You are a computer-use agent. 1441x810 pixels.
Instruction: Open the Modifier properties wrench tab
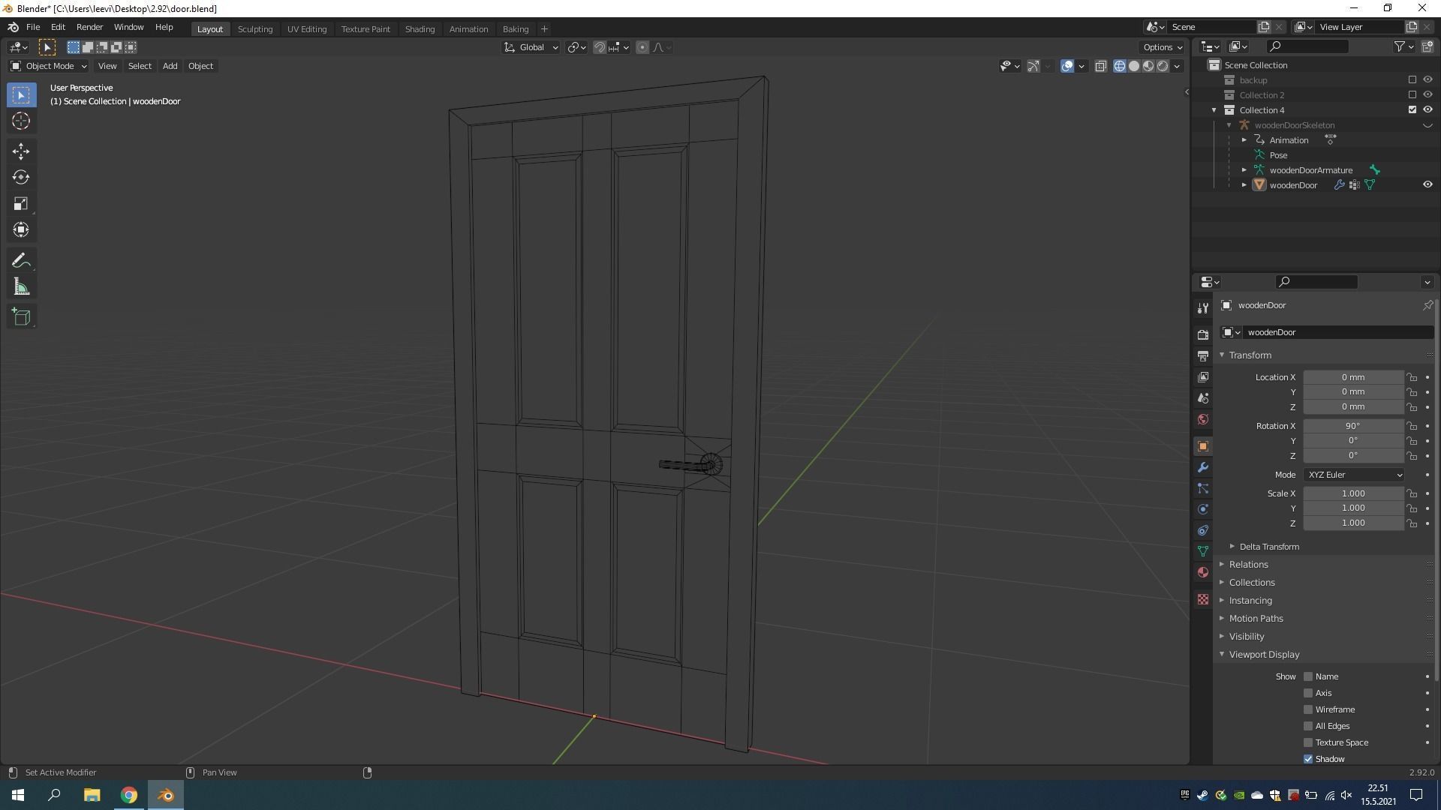(1203, 467)
